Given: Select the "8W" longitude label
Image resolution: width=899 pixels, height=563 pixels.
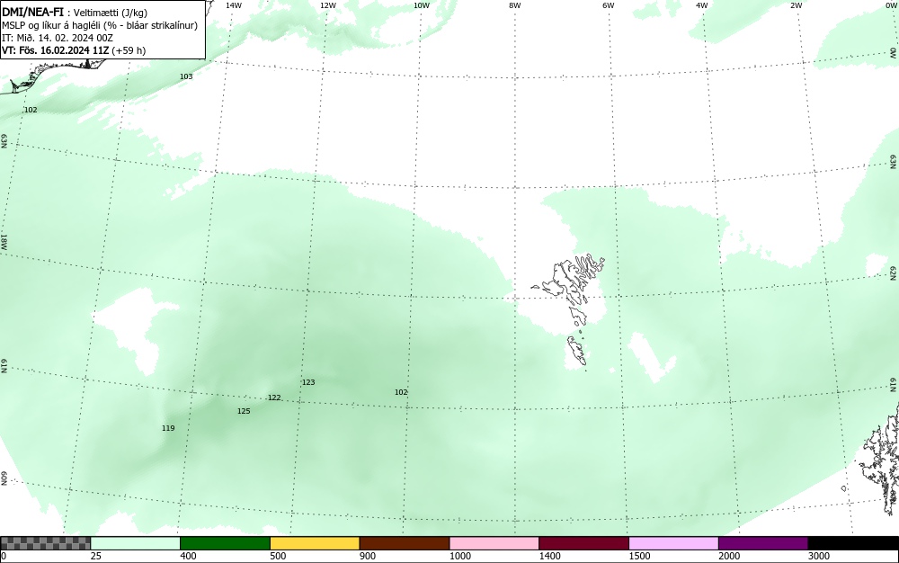Looking at the screenshot, I should [515, 5].
